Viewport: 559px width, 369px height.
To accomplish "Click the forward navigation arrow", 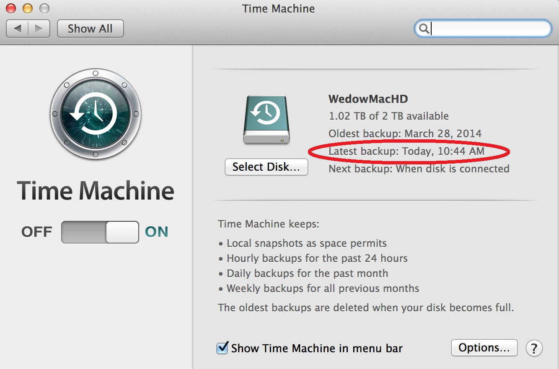I will tap(39, 28).
